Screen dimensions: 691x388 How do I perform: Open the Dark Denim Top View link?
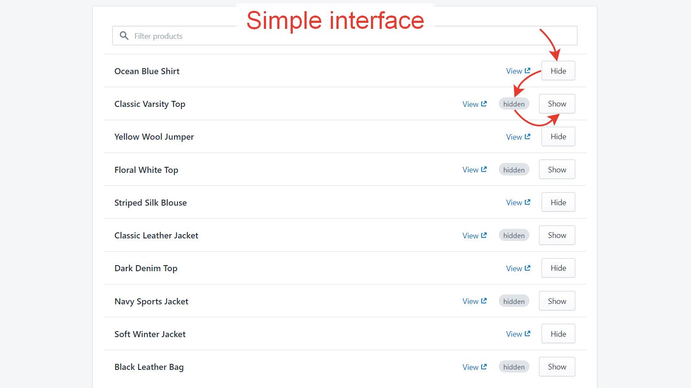pos(518,268)
